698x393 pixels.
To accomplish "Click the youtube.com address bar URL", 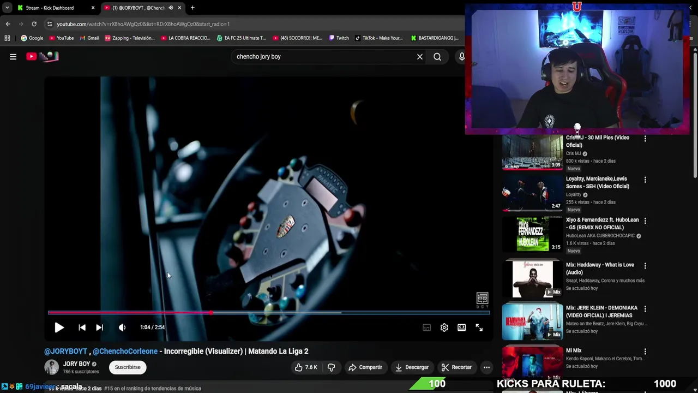I will [143, 24].
